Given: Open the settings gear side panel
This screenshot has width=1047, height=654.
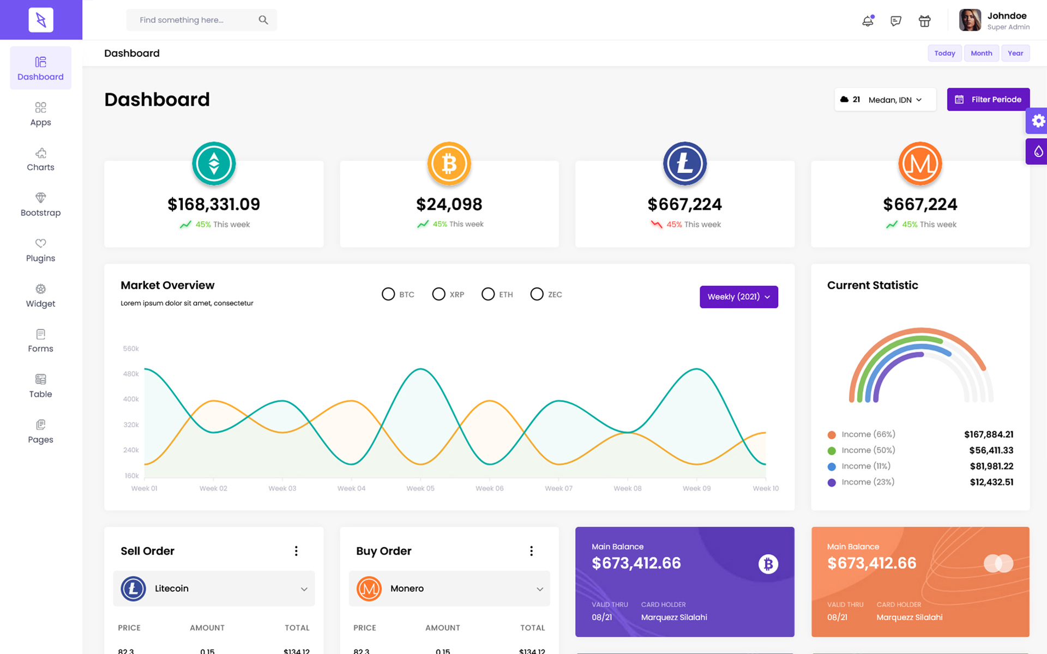Looking at the screenshot, I should (x=1038, y=120).
